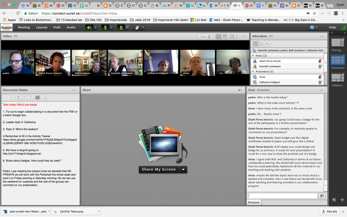Select Gizeh Perez tenorio in attendee list
Image resolution: width=347 pixels, height=217 pixels.
tap(287, 61)
